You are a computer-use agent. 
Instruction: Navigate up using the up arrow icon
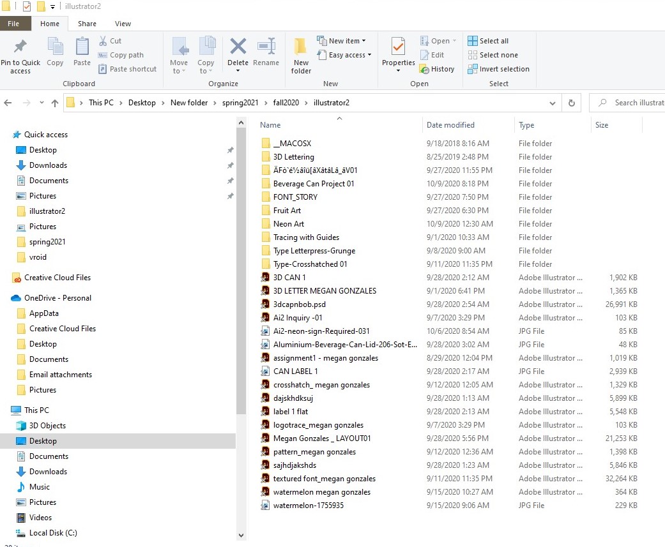55,103
